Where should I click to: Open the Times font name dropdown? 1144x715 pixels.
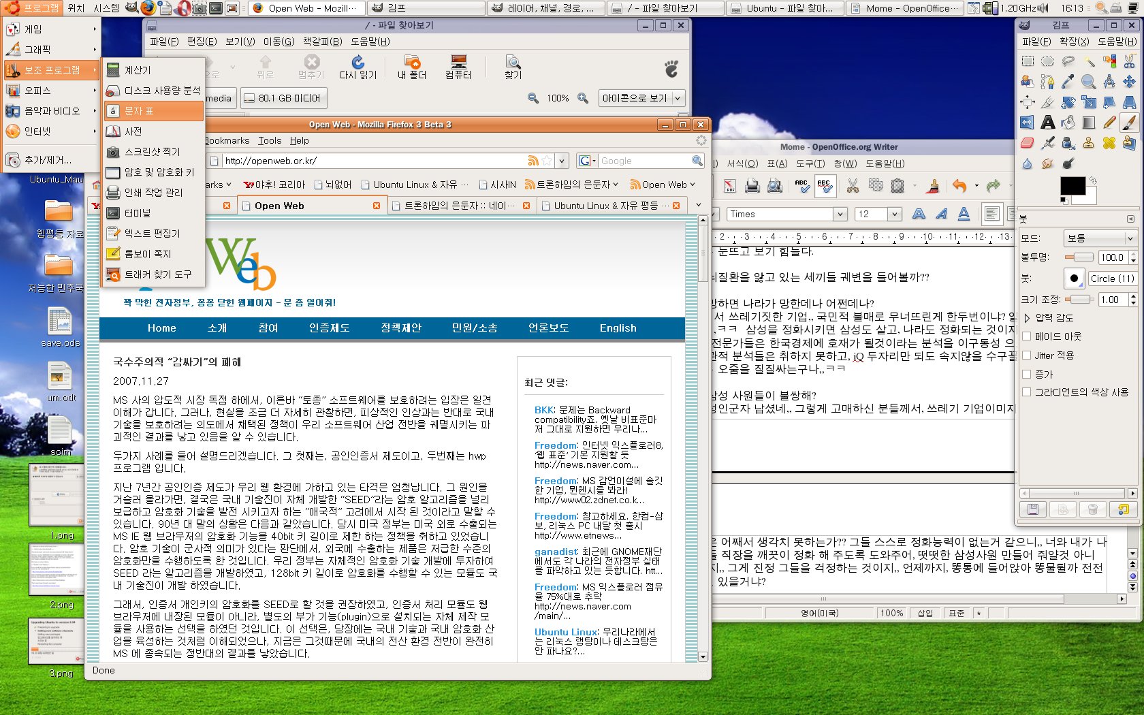click(x=840, y=214)
